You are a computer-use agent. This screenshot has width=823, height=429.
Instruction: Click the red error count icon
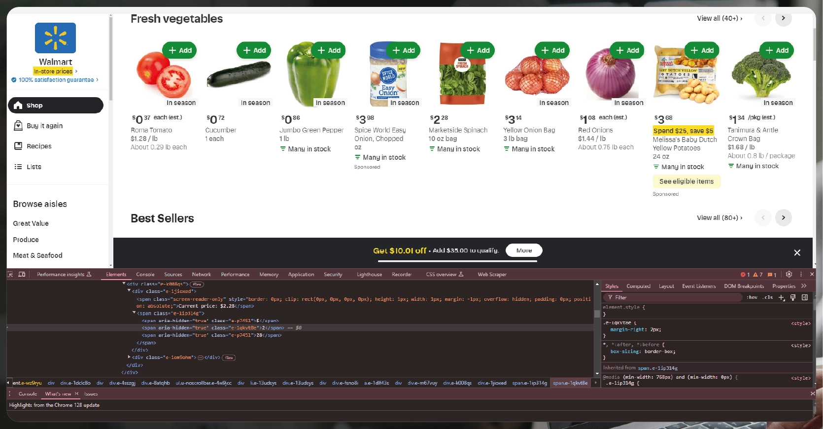(743, 275)
